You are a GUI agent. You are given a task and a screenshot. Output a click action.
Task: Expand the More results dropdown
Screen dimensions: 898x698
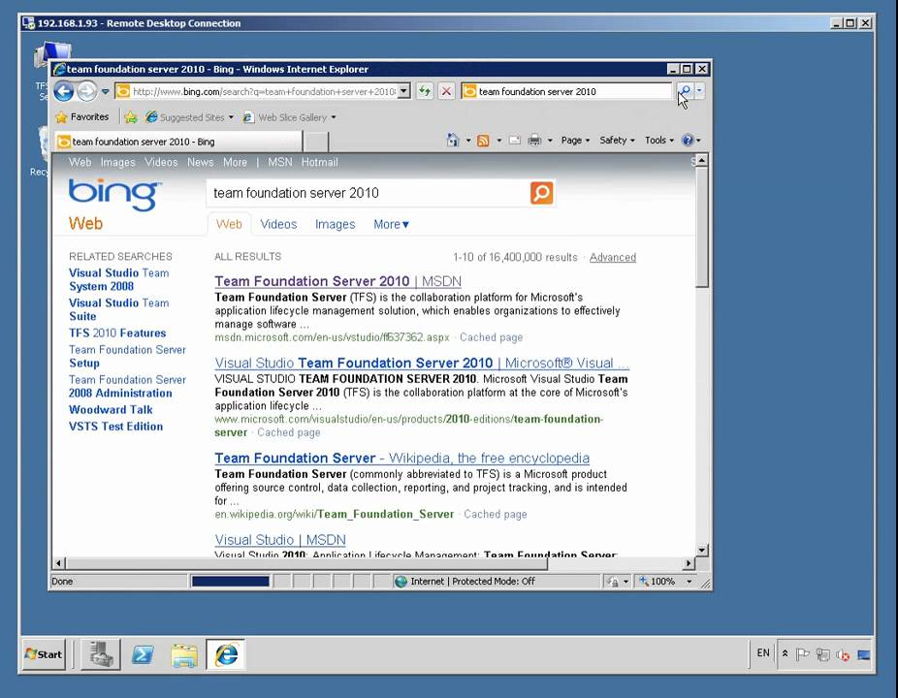(391, 225)
